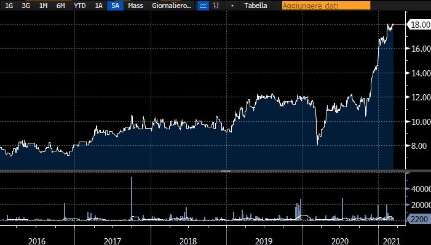Image resolution: width=431 pixels, height=245 pixels.
Task: Click the 20000 volume axis label
Action: [421, 205]
